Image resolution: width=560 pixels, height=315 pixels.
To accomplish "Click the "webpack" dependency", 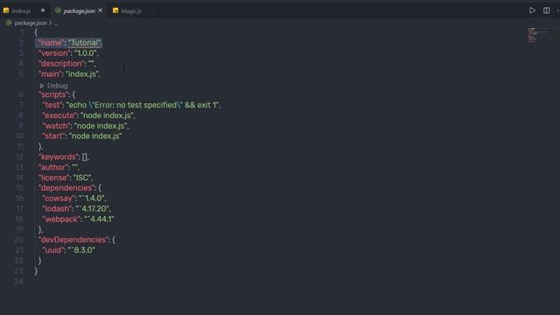I will click(61, 219).
